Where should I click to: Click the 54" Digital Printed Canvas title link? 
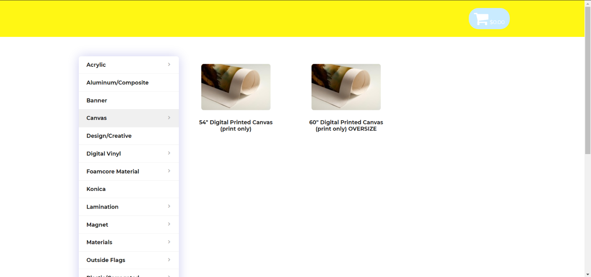click(236, 126)
